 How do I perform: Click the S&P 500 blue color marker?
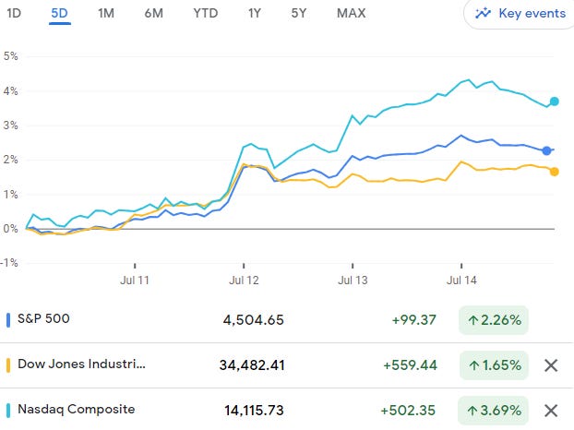[x=8, y=320]
